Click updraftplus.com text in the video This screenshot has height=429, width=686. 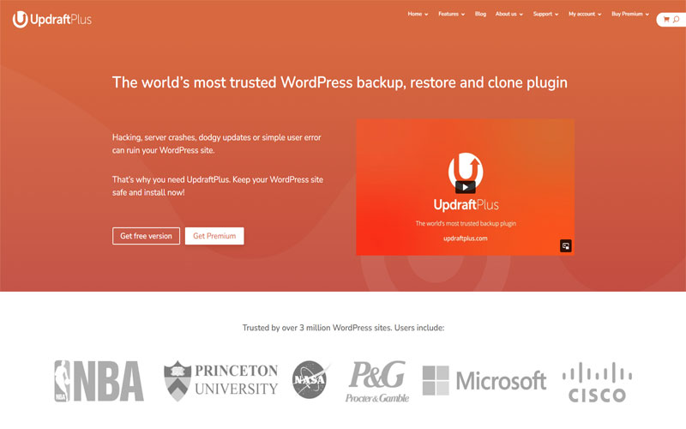(465, 239)
